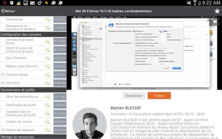Open the Wi-Fi status bar icon
The image size is (222, 139).
(x=195, y=3)
